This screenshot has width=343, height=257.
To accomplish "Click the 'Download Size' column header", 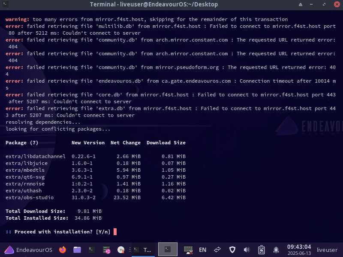I will [x=166, y=143].
